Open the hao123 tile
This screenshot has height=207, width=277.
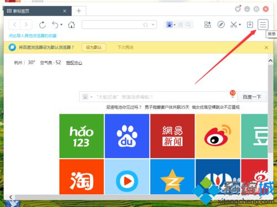81,136
